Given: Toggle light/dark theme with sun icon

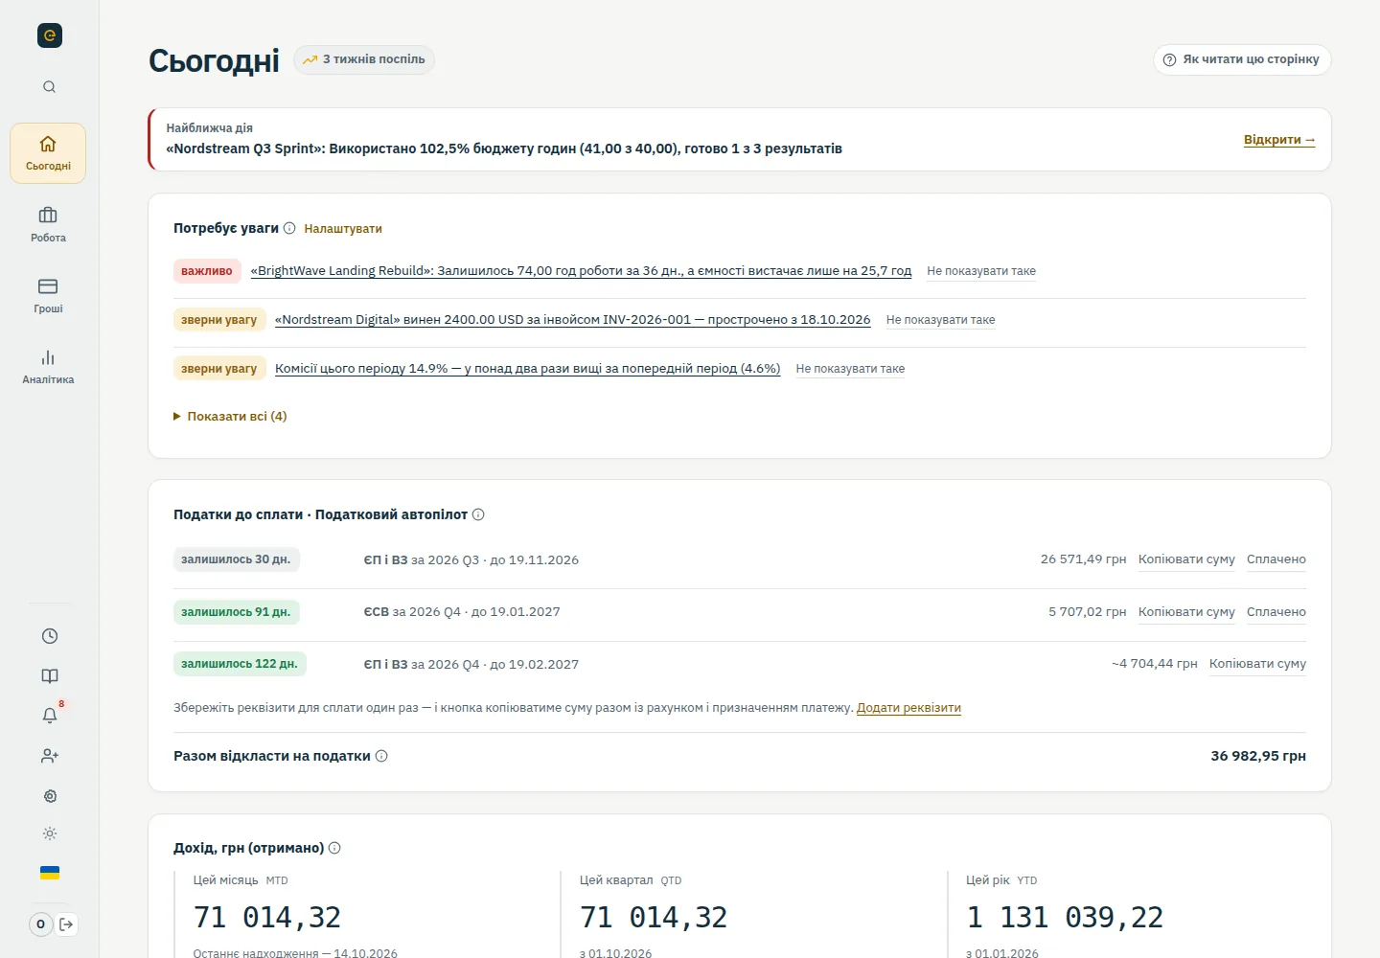Looking at the screenshot, I should pos(50,833).
